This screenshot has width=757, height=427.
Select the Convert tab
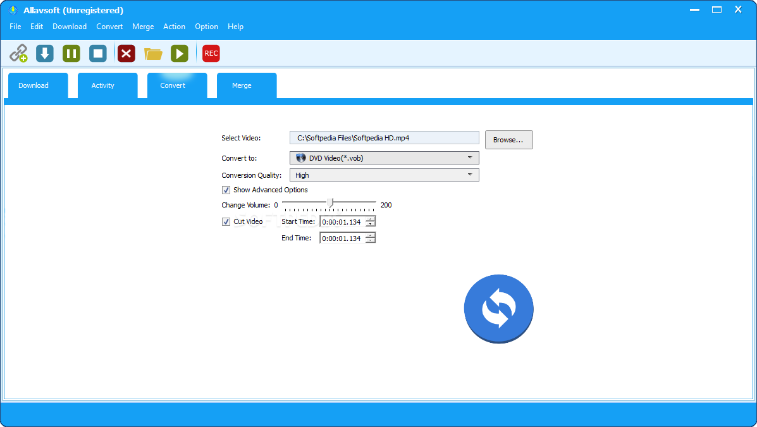pyautogui.click(x=177, y=85)
